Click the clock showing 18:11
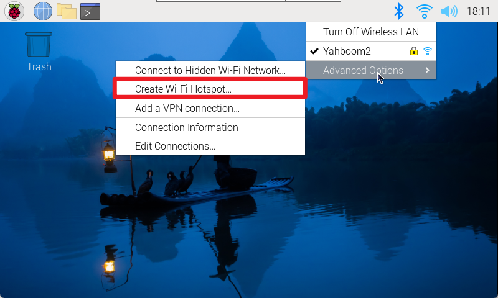The image size is (498, 298). click(x=478, y=11)
